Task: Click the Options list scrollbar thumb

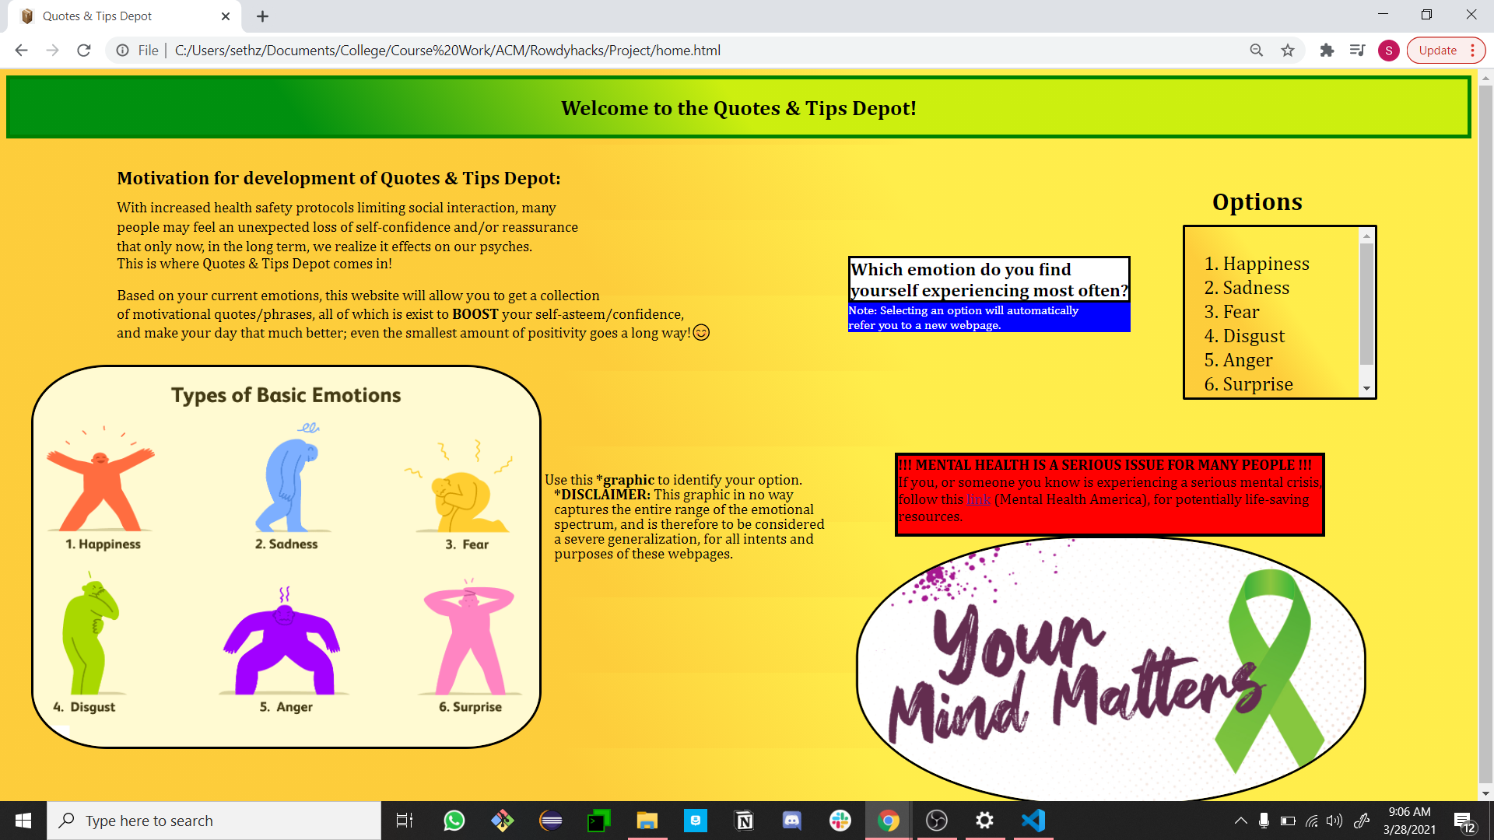Action: pyautogui.click(x=1366, y=303)
